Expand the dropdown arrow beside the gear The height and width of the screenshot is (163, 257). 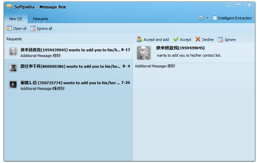tap(207, 18)
